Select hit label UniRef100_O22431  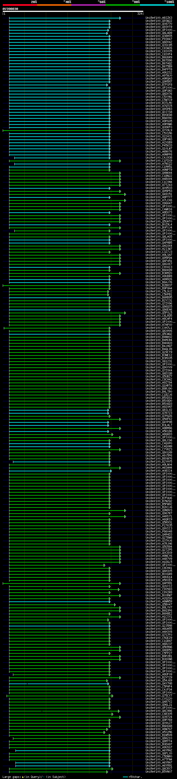159,137
